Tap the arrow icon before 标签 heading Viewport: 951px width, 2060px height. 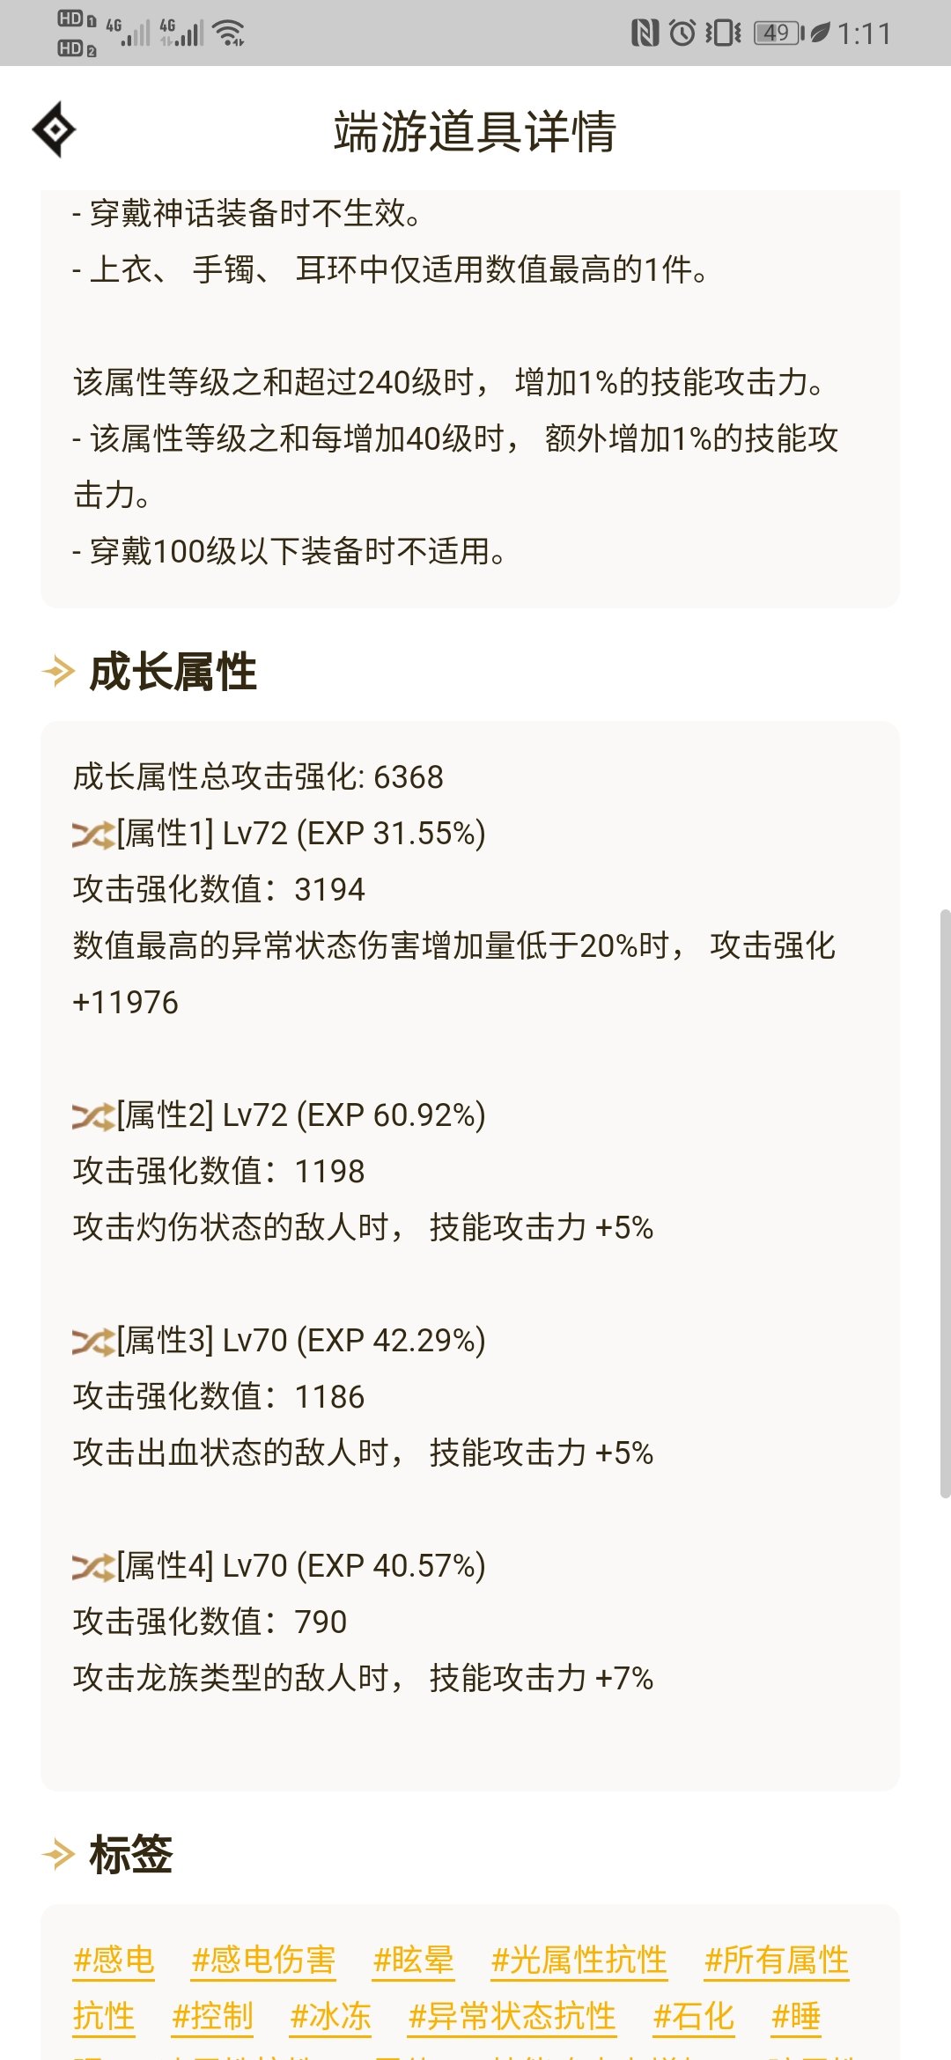click(58, 1854)
